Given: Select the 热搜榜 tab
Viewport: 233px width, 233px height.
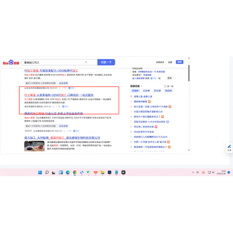Looking at the screenshot, I should tap(135, 91).
